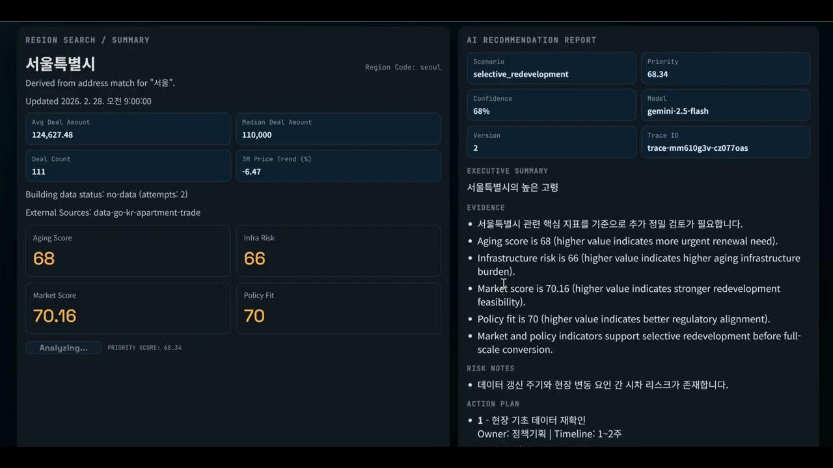Image resolution: width=833 pixels, height=468 pixels.
Task: Open the Infra Risk 66 card
Action: pos(338,251)
